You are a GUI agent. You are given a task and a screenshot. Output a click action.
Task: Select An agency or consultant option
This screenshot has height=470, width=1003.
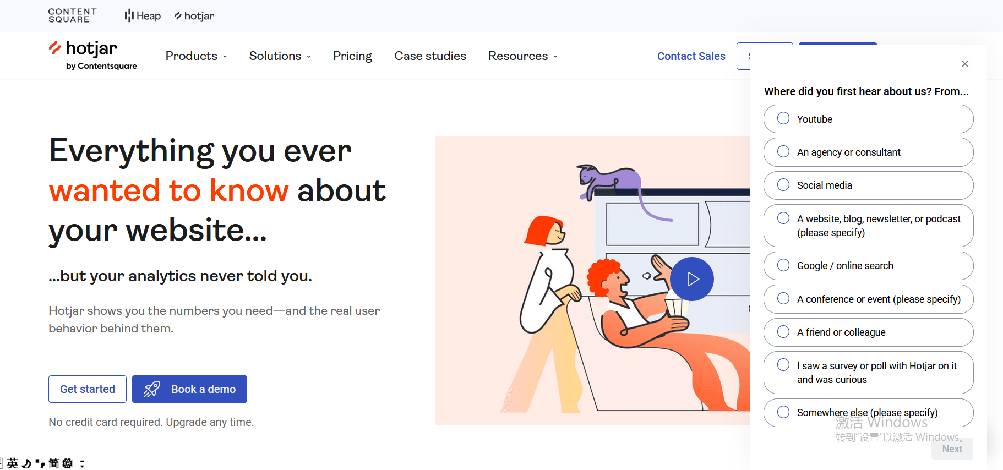click(x=868, y=152)
